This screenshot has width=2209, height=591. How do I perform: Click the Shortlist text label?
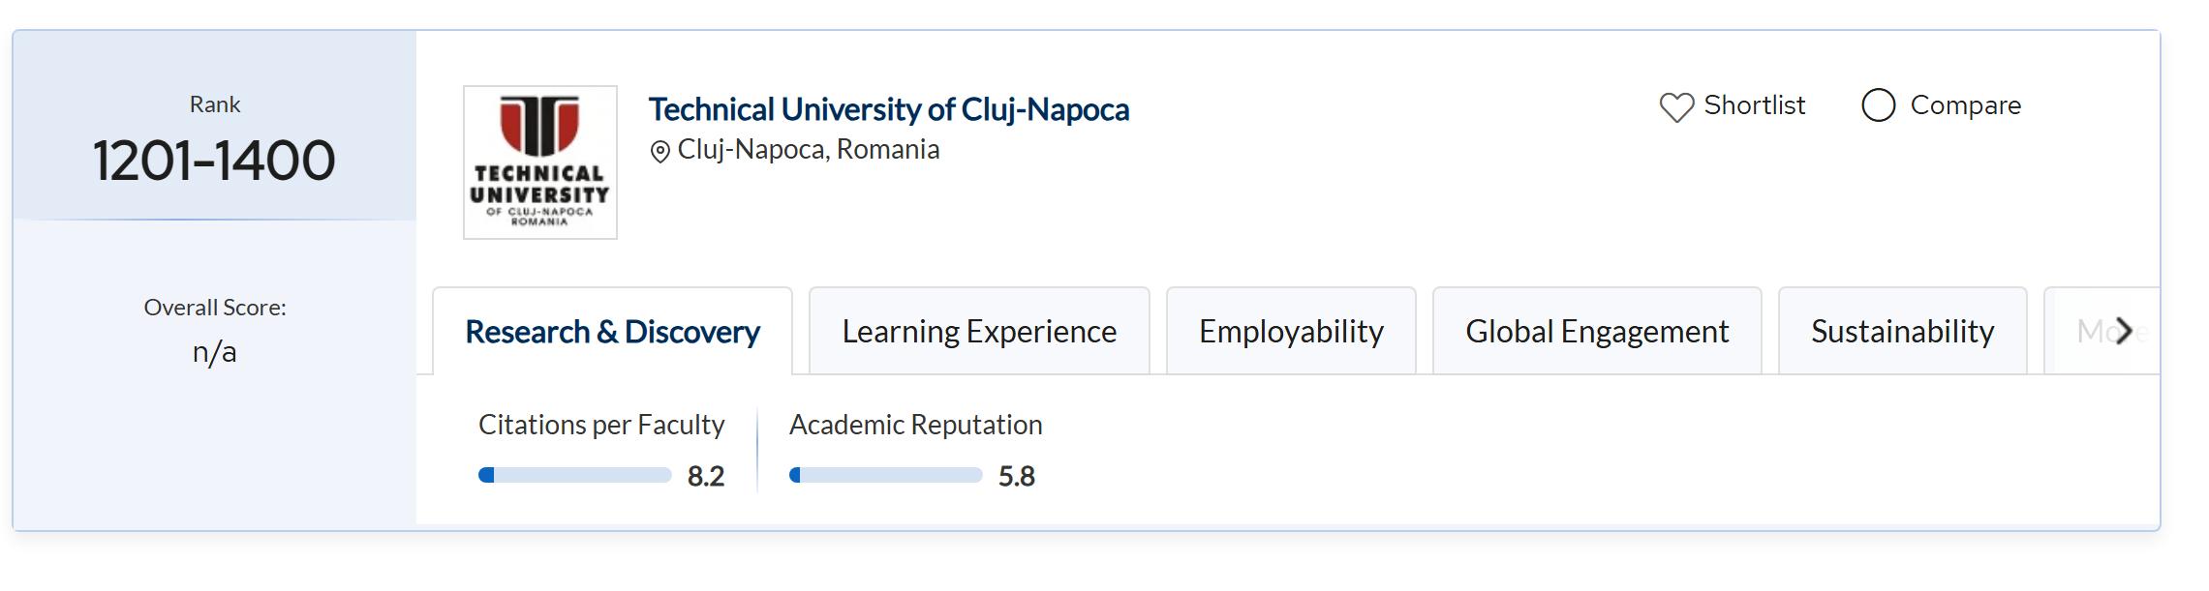point(1754,105)
